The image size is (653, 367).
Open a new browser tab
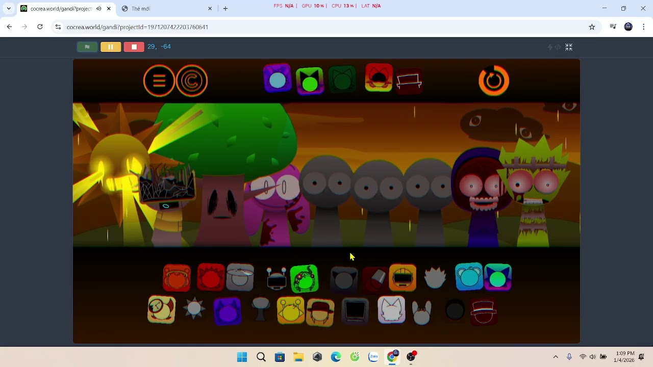[225, 9]
